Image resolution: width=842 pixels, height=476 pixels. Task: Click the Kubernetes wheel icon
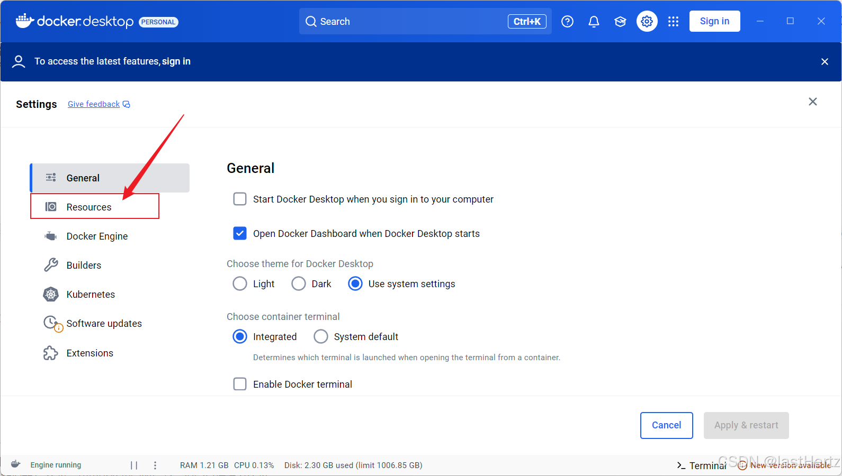tap(51, 294)
